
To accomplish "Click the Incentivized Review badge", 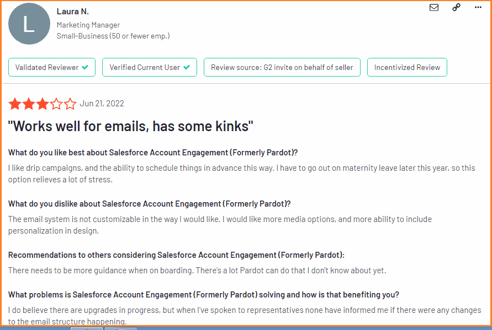I will point(408,67).
